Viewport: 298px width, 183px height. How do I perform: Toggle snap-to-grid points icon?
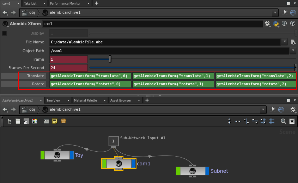click(x=263, y=121)
